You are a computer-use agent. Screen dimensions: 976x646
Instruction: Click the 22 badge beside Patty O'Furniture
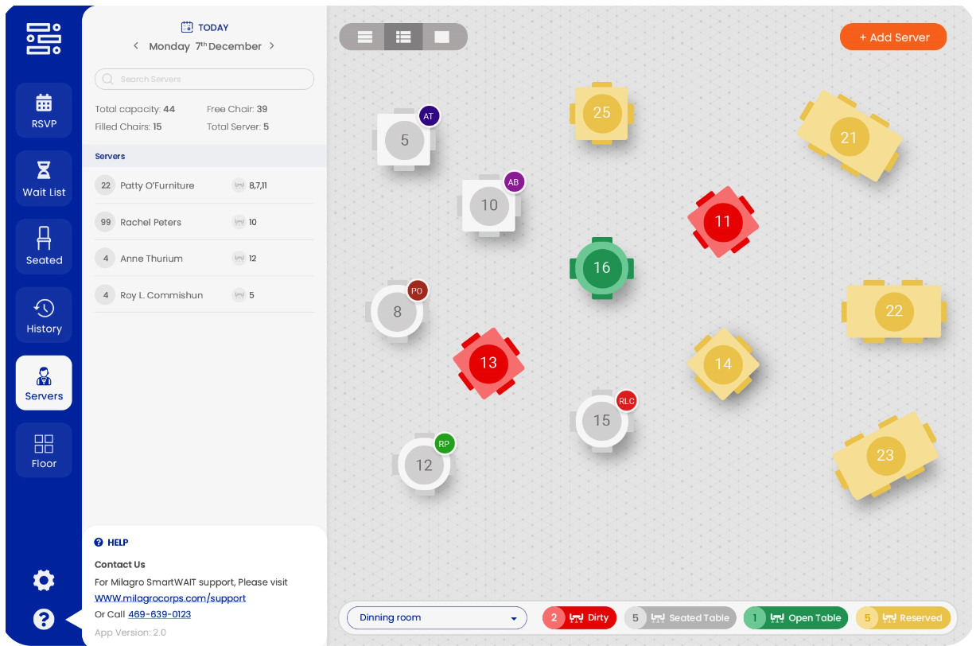pyautogui.click(x=105, y=185)
